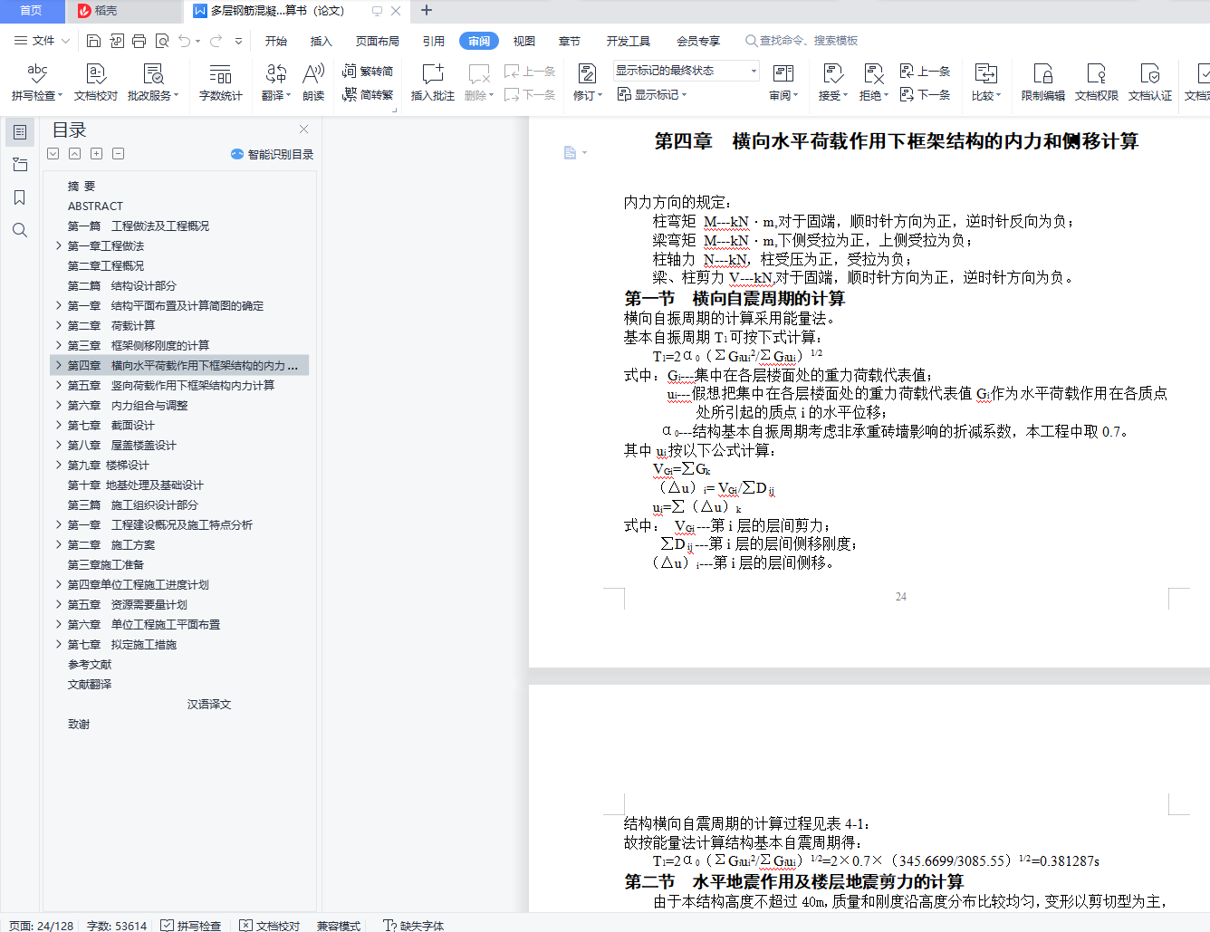Expand 第一章工程做法 in outline

(59, 245)
